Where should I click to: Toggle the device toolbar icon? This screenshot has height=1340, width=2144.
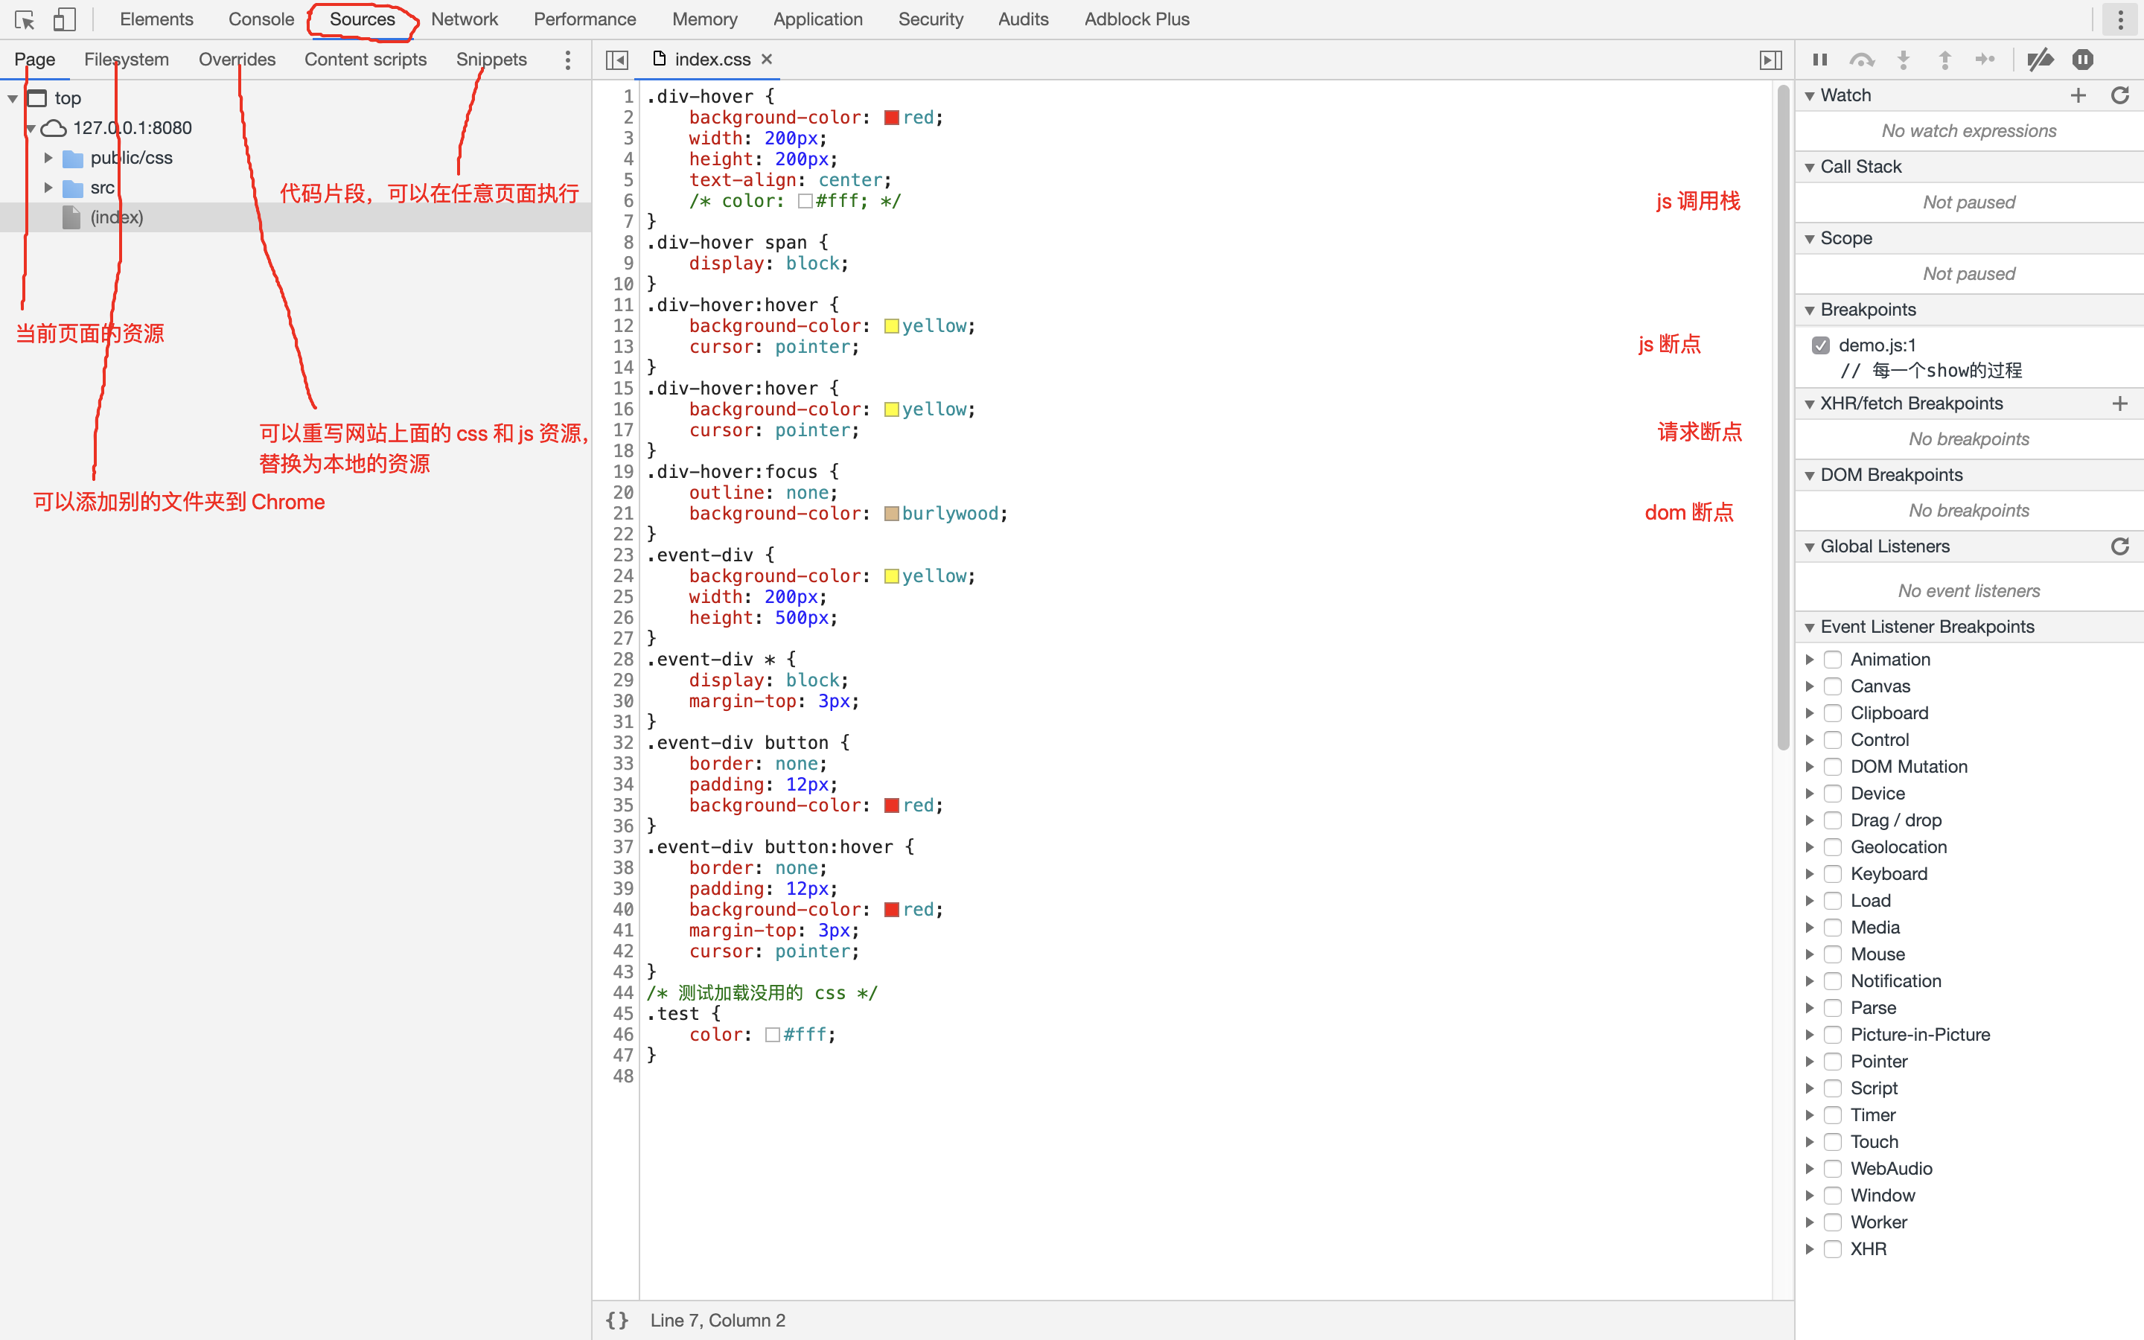(x=64, y=19)
